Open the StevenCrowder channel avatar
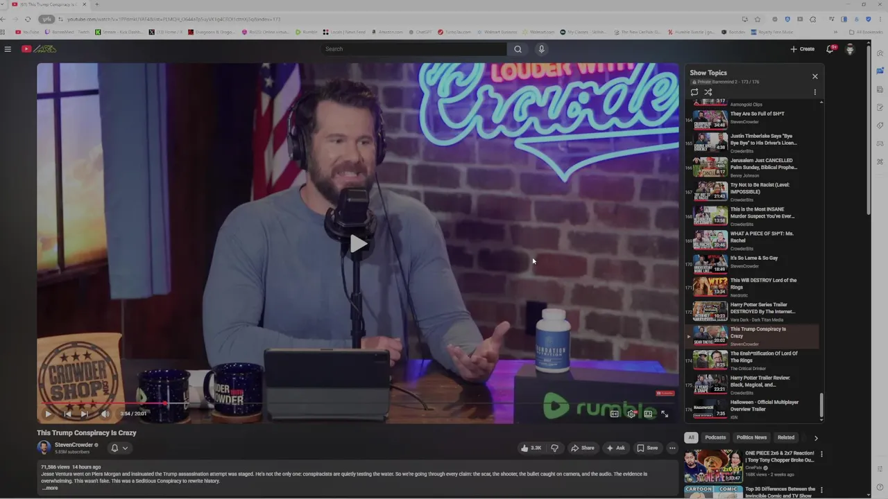This screenshot has width=888, height=499. (x=44, y=448)
